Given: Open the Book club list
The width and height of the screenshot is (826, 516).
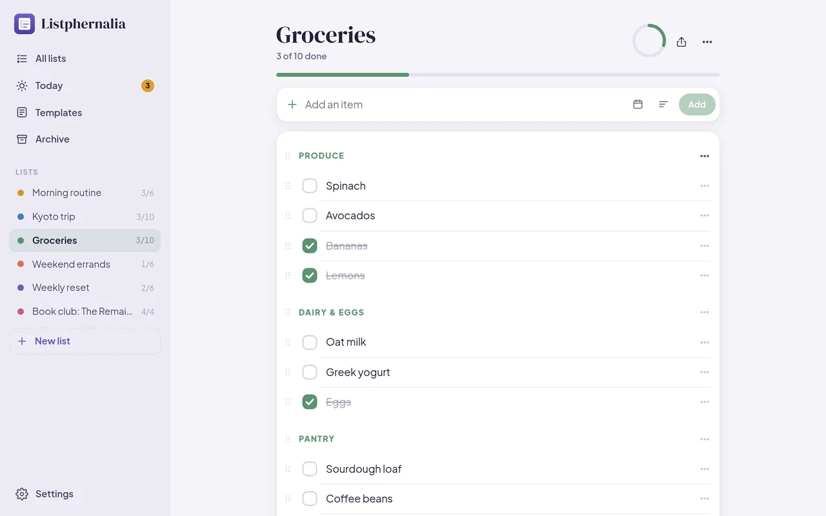Looking at the screenshot, I should tap(85, 312).
